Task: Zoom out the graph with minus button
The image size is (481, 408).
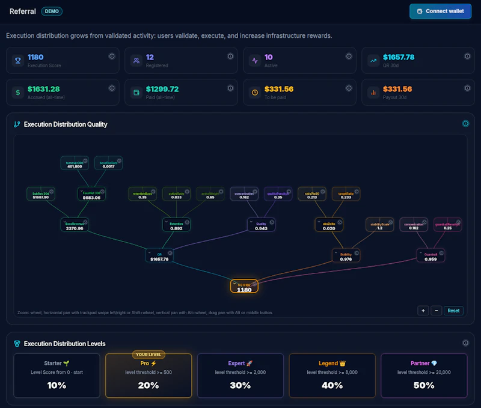Action: [x=437, y=311]
